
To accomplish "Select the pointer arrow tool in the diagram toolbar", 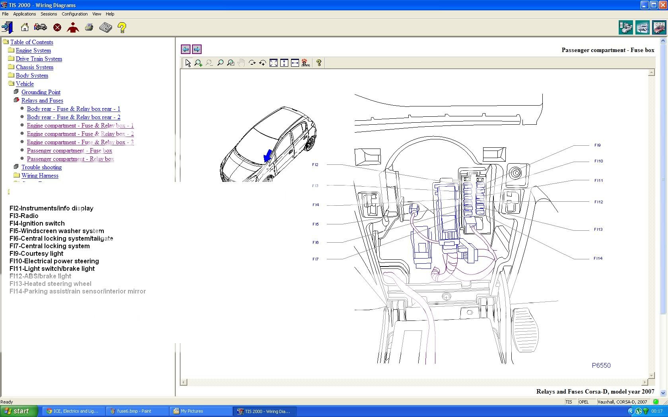I will click(x=188, y=63).
